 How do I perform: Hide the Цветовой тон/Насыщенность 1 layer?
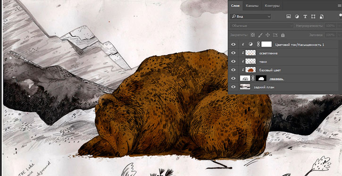pyautogui.click(x=234, y=44)
